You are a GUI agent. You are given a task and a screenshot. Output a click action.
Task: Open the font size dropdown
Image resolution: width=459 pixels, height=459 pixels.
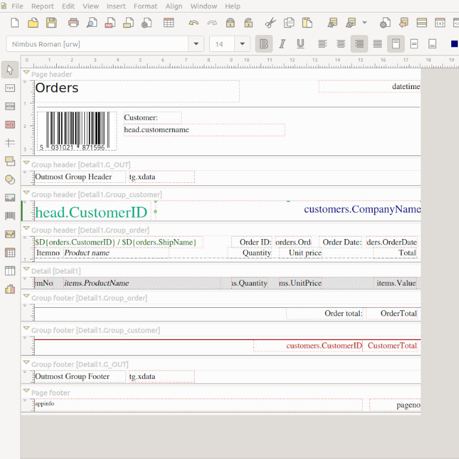[x=242, y=44]
